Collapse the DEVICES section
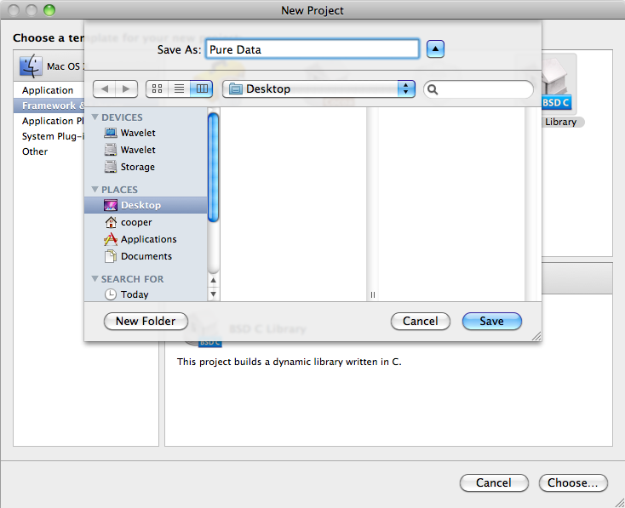625x508 pixels. (x=95, y=117)
